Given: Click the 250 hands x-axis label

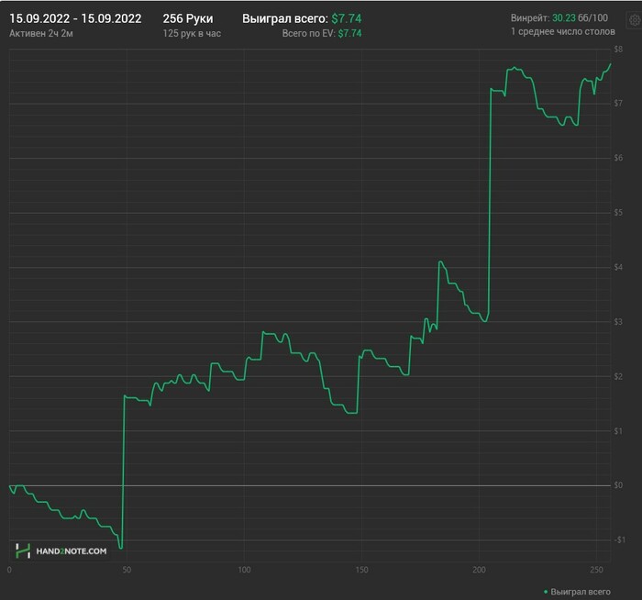Looking at the screenshot, I should (x=596, y=570).
